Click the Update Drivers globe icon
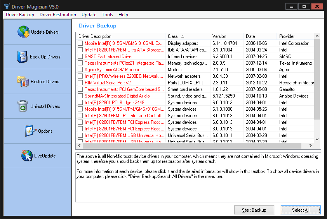 pos(23,32)
